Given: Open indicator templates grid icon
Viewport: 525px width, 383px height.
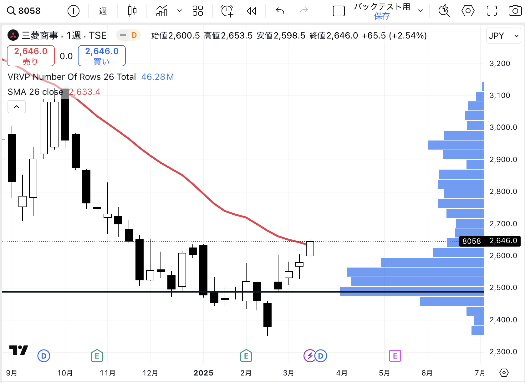Looking at the screenshot, I should click(198, 11).
